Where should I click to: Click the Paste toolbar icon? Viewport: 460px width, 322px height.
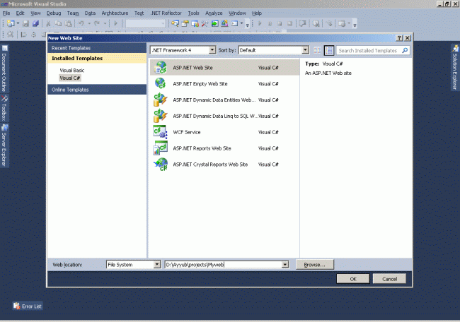pyautogui.click(x=69, y=23)
